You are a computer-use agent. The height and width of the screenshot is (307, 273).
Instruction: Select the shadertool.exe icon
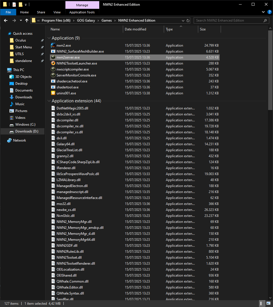[x=53, y=87]
